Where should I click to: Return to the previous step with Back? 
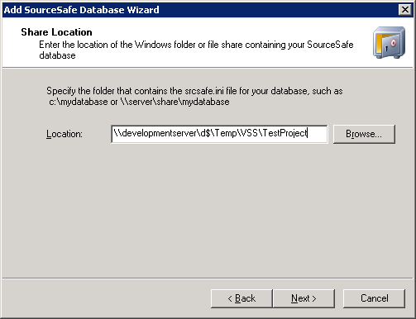tap(241, 298)
